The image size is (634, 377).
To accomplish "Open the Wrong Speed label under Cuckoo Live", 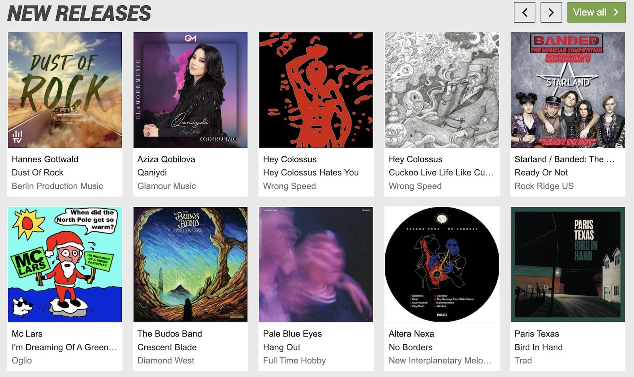I will tap(415, 186).
